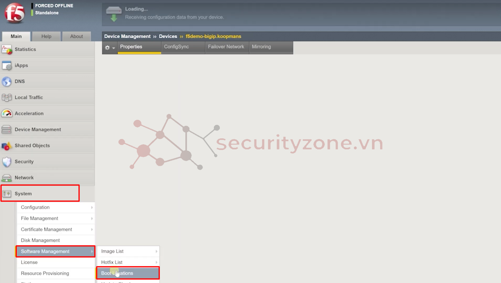Screen dimensions: 501x283
Task: Open the iApps menu label
Action: click(x=21, y=66)
